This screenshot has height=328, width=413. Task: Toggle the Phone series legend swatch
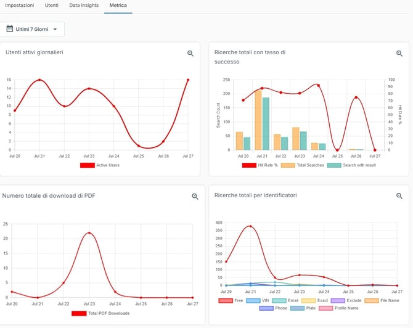[x=266, y=308]
